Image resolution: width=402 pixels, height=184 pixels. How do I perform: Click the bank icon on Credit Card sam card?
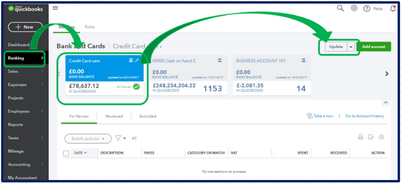pos(131,61)
